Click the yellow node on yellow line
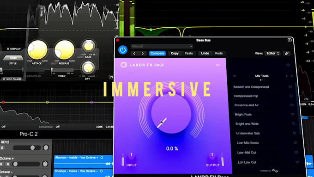 pos(47,102)
